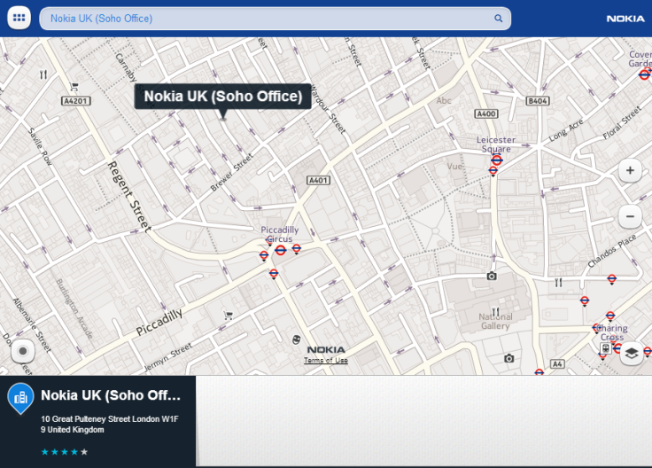Screen dimensions: 652x468
Task: Click the blue building place pin icon
Action: (20, 398)
